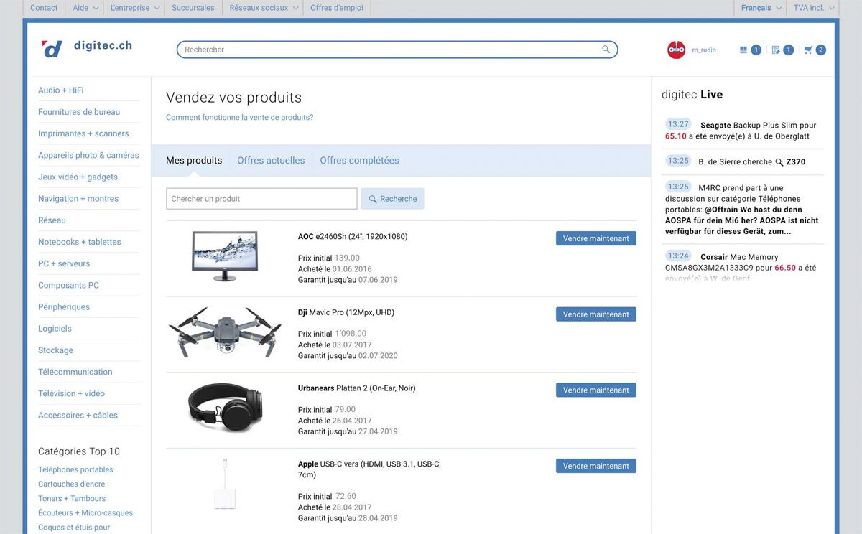Open M4RC discussion live entry
The image size is (862, 534).
point(743,209)
